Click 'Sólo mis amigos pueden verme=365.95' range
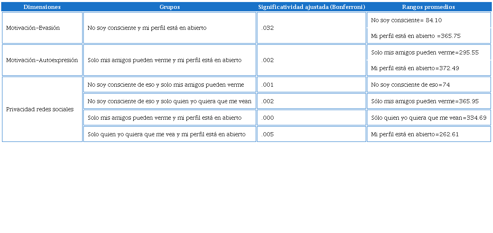This screenshot has height=233, width=493. pyautogui.click(x=425, y=101)
